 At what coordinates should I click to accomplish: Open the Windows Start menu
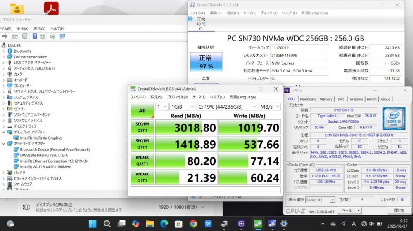(x=93, y=224)
